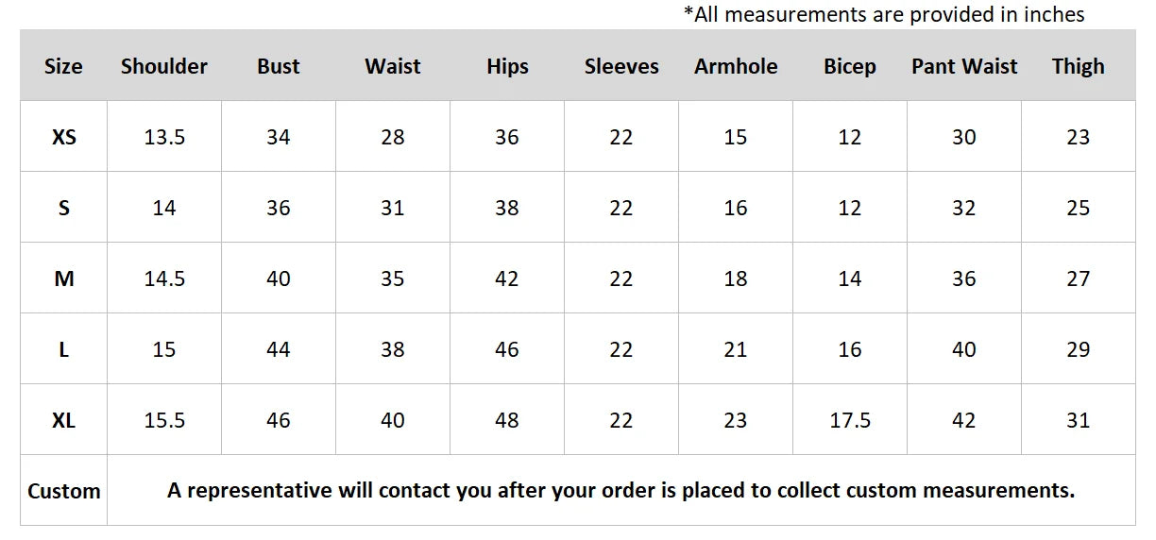Select the S hips value 38
The width and height of the screenshot is (1156, 540).
click(507, 208)
